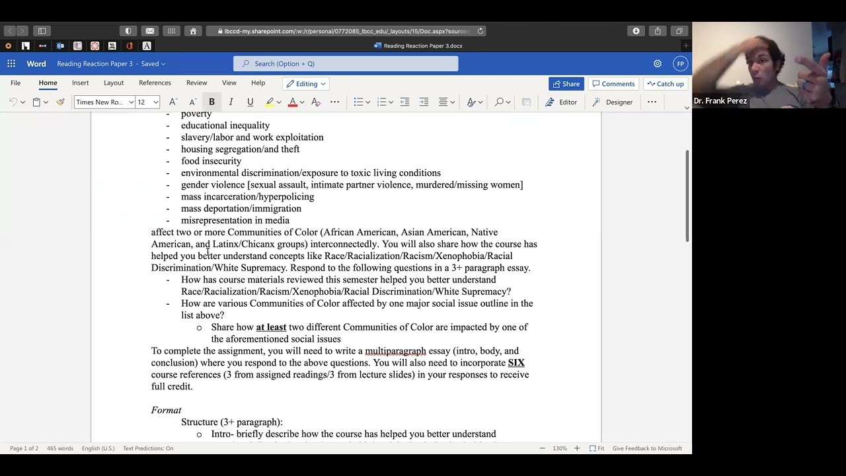Click the red font color button

pyautogui.click(x=293, y=102)
